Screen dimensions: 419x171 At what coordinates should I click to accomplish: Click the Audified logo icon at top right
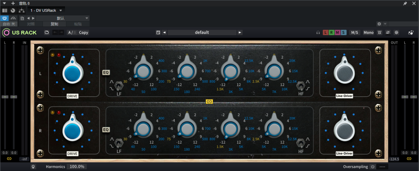(x=411, y=33)
